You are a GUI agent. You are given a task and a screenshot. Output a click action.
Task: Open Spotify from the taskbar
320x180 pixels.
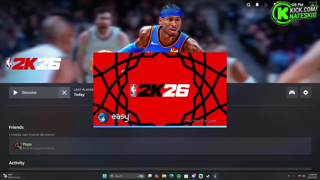tap(179, 176)
